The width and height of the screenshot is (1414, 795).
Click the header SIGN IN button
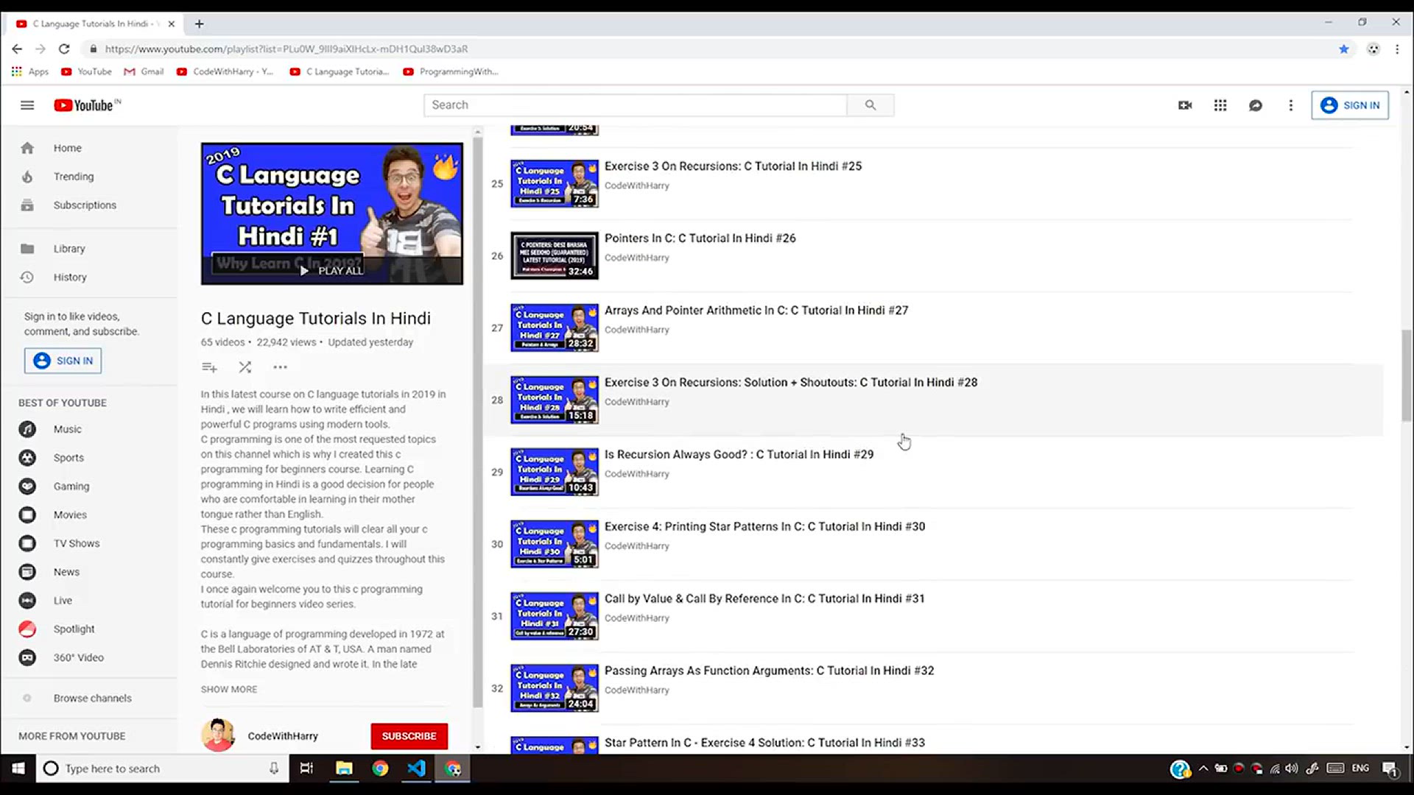pos(1350,105)
